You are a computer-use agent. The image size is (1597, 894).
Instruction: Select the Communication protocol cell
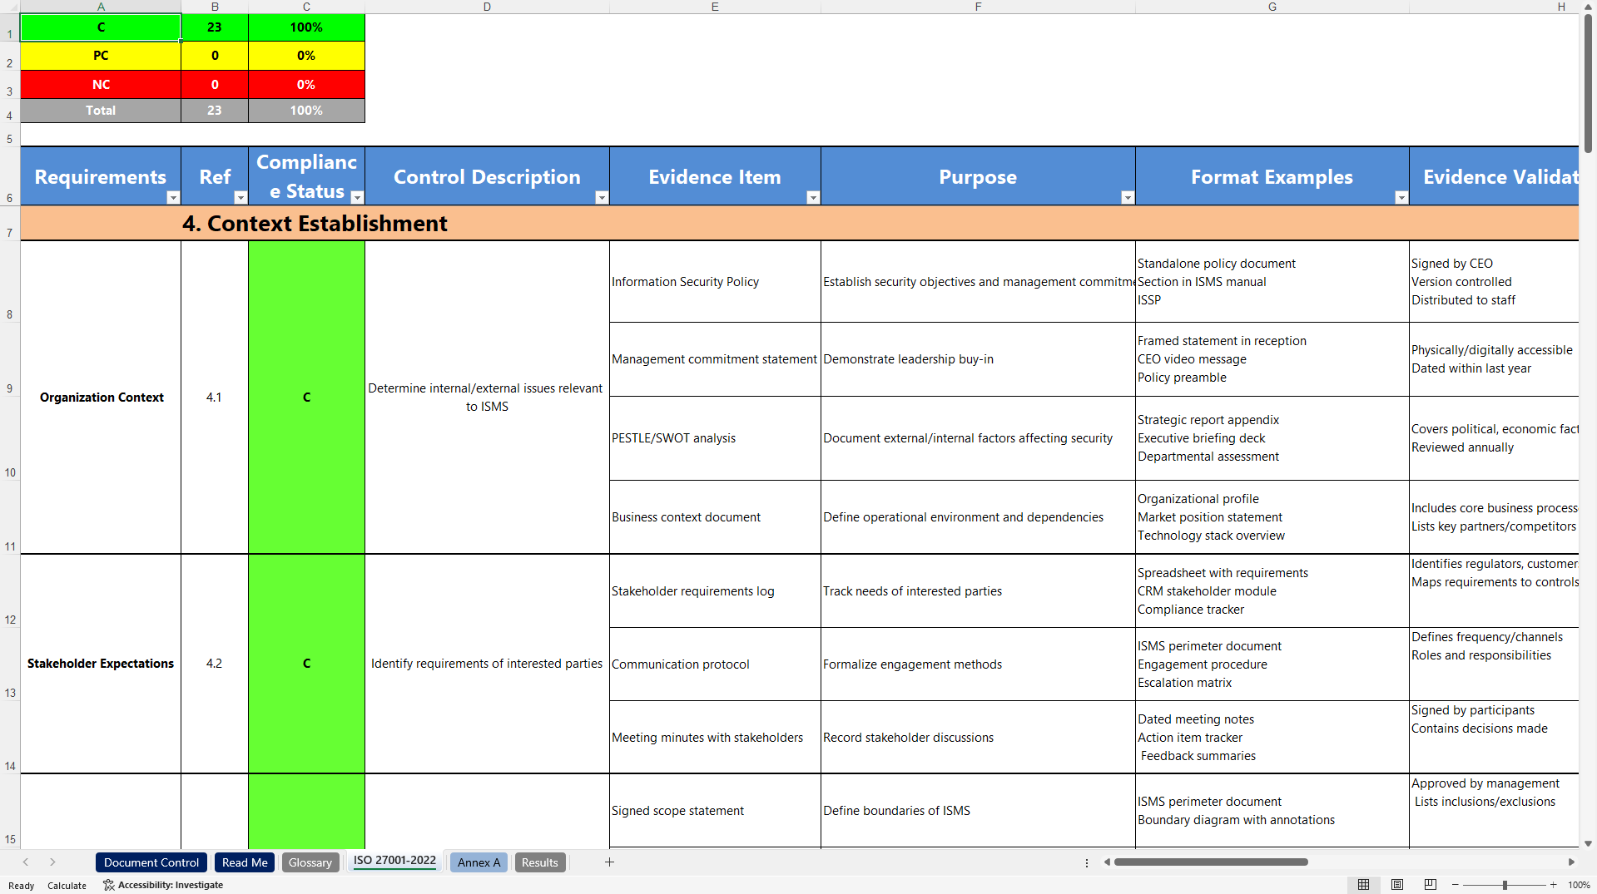coord(715,664)
